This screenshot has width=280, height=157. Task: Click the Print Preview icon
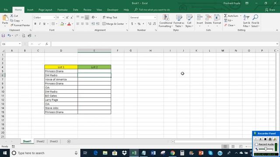24,36
